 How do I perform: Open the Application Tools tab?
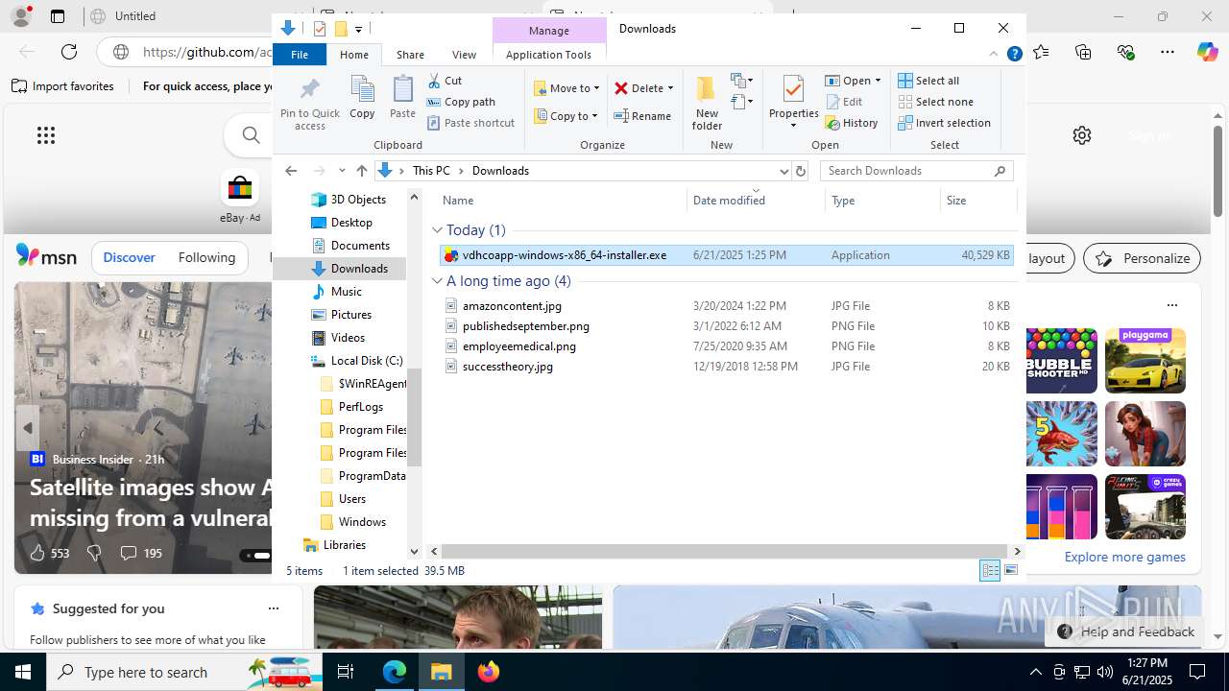pos(548,55)
